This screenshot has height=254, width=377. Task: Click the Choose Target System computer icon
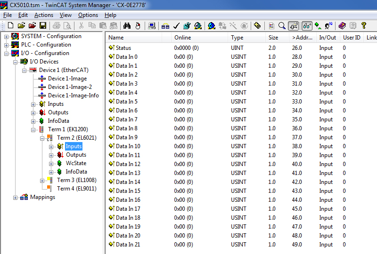tap(152, 25)
